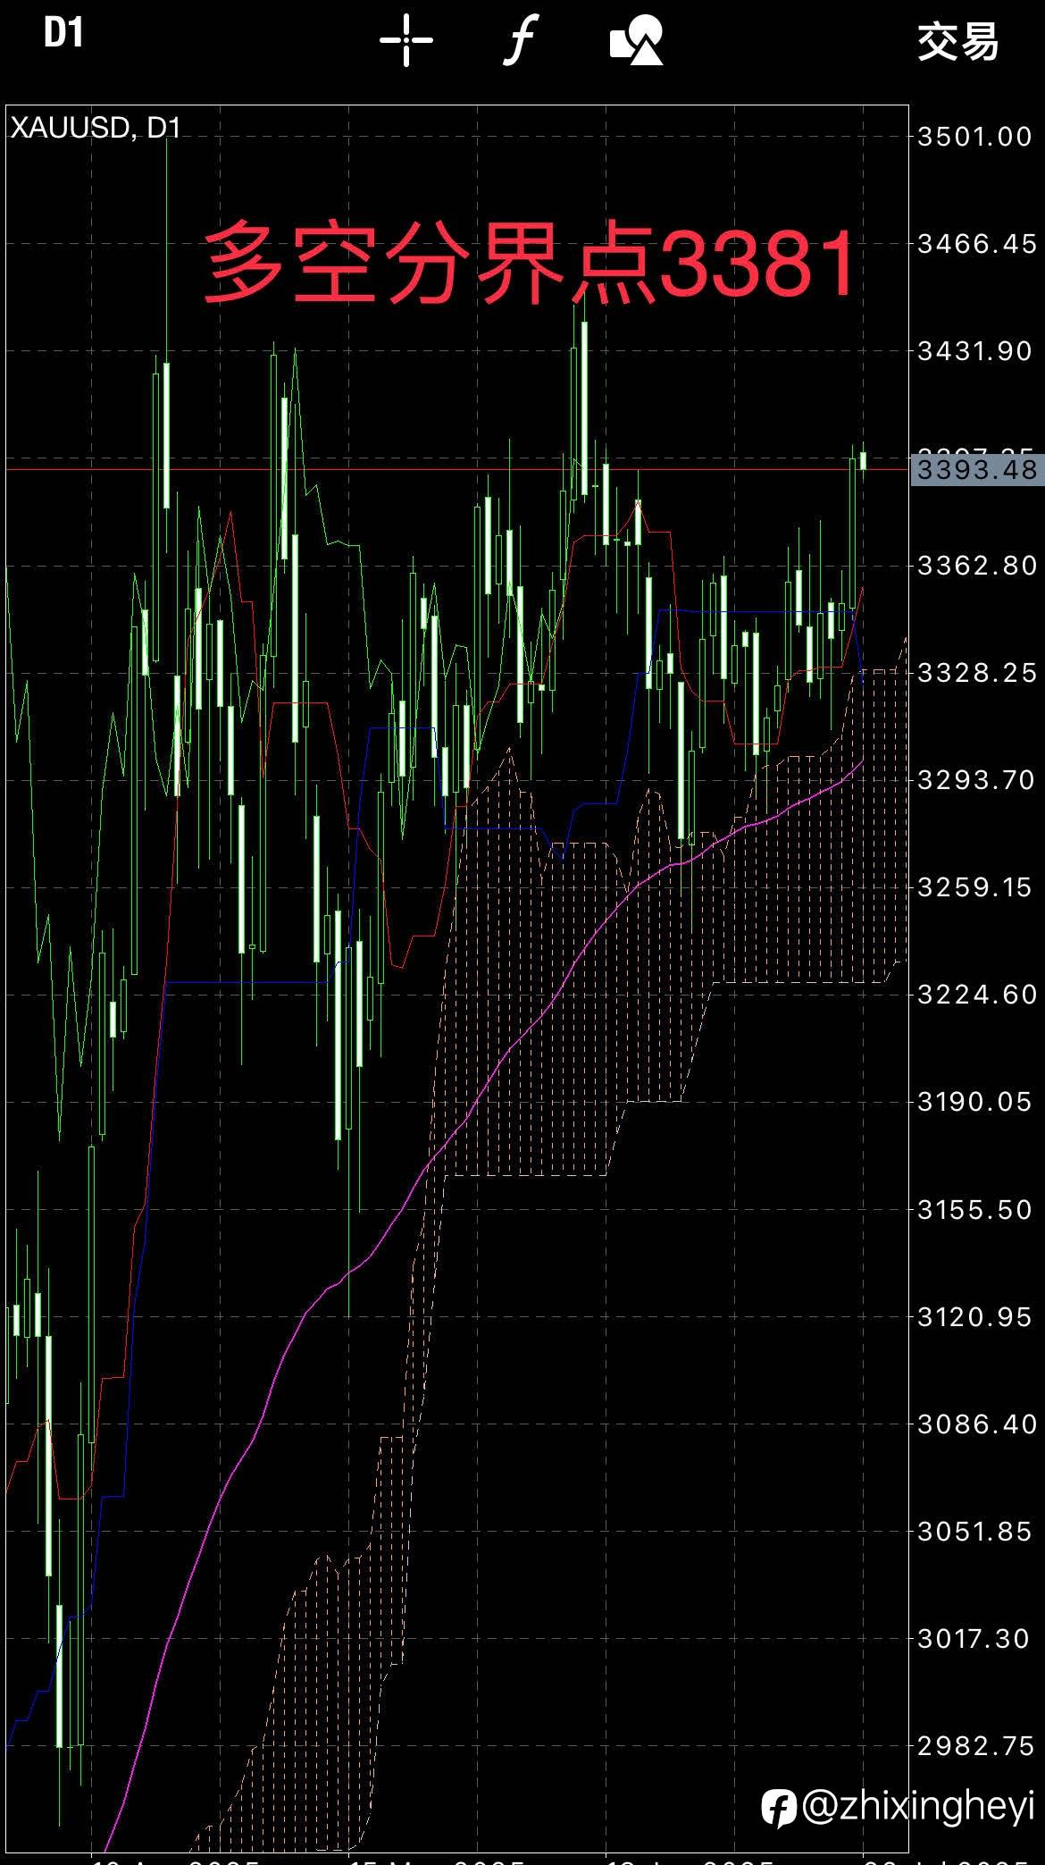Select the XAUUSD, D1 chart label

(x=96, y=128)
